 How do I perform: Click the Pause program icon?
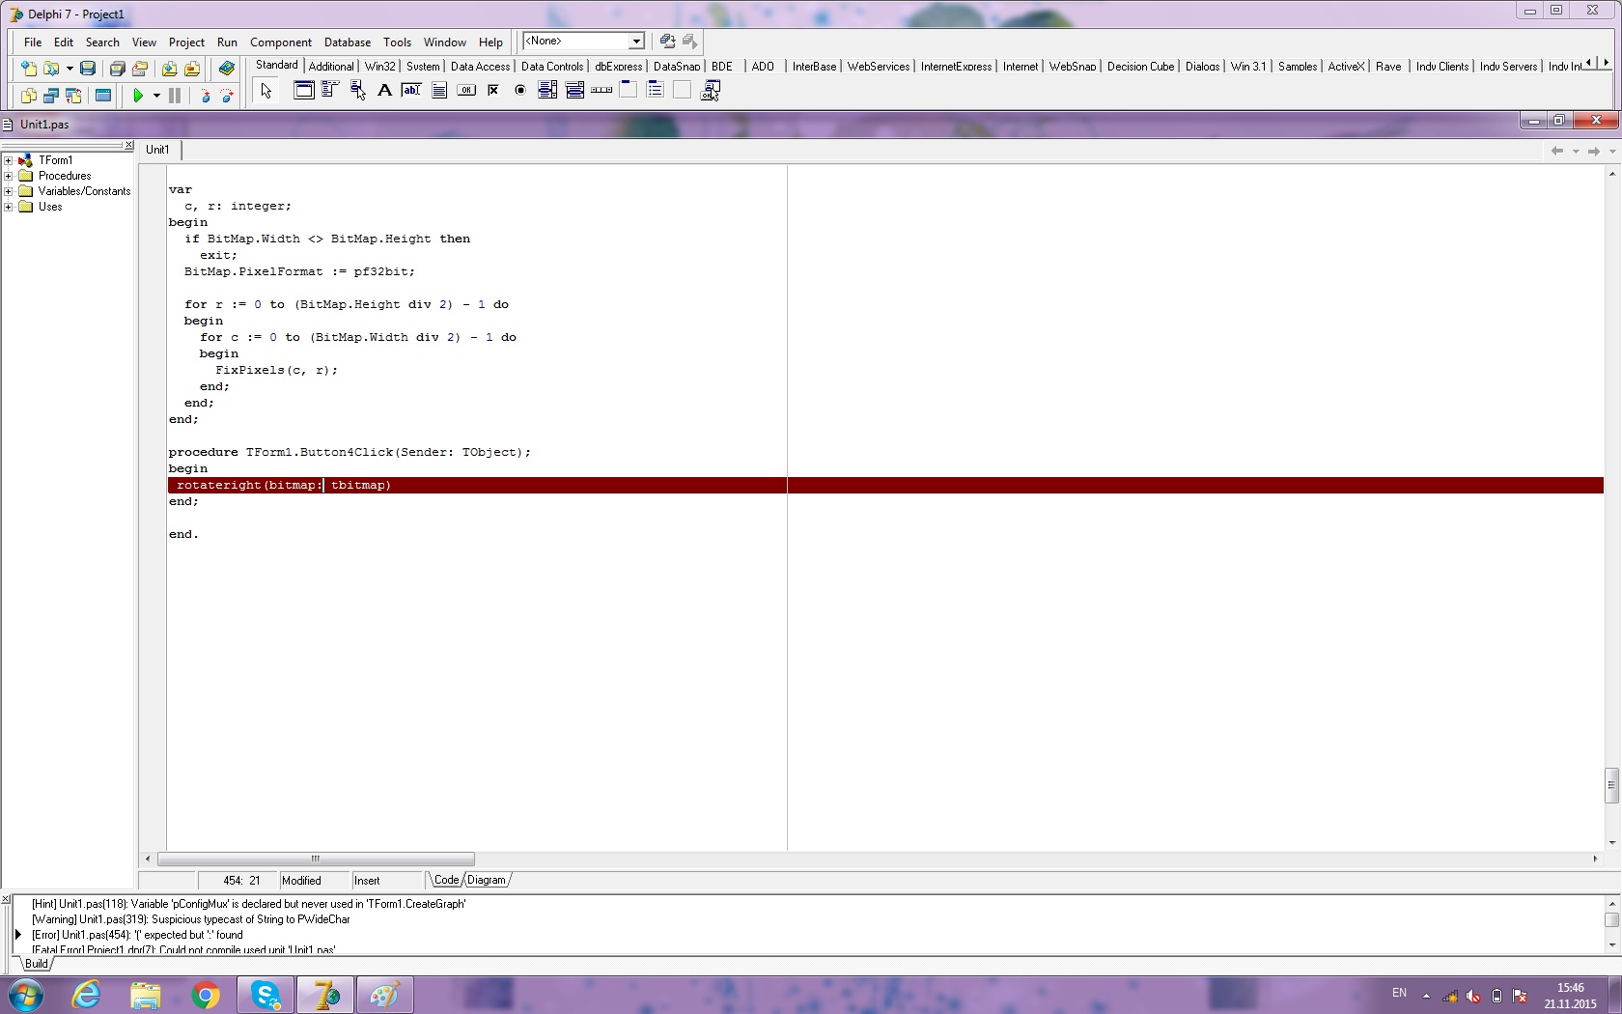[175, 96]
